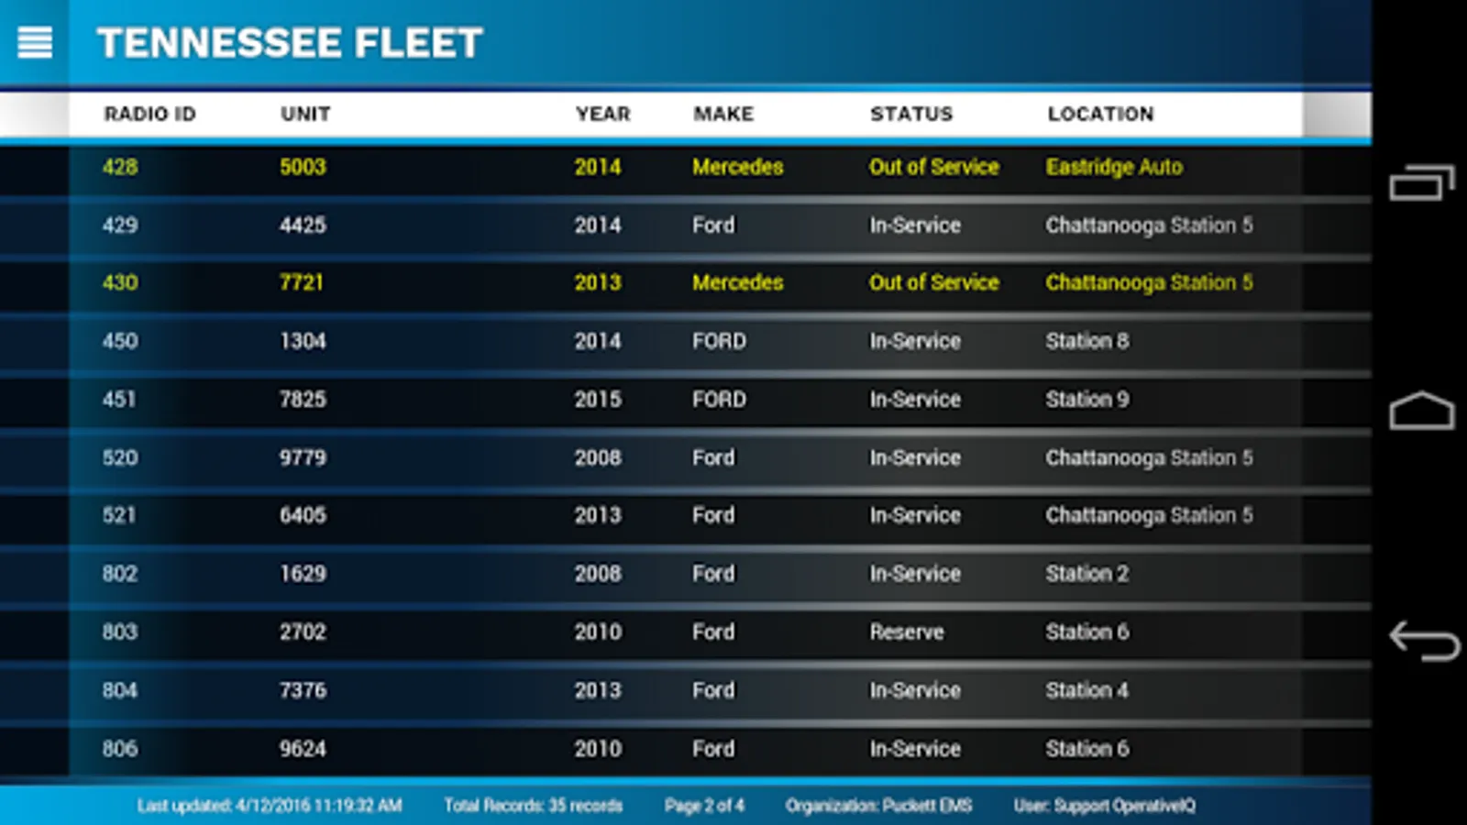Sort table by Location header
This screenshot has width=1467, height=825.
(x=1100, y=114)
